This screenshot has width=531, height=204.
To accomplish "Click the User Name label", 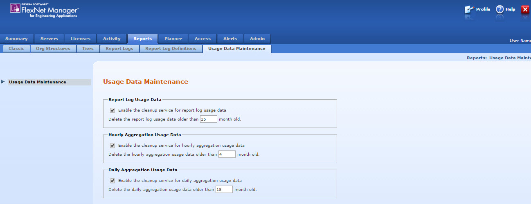I will [520, 41].
